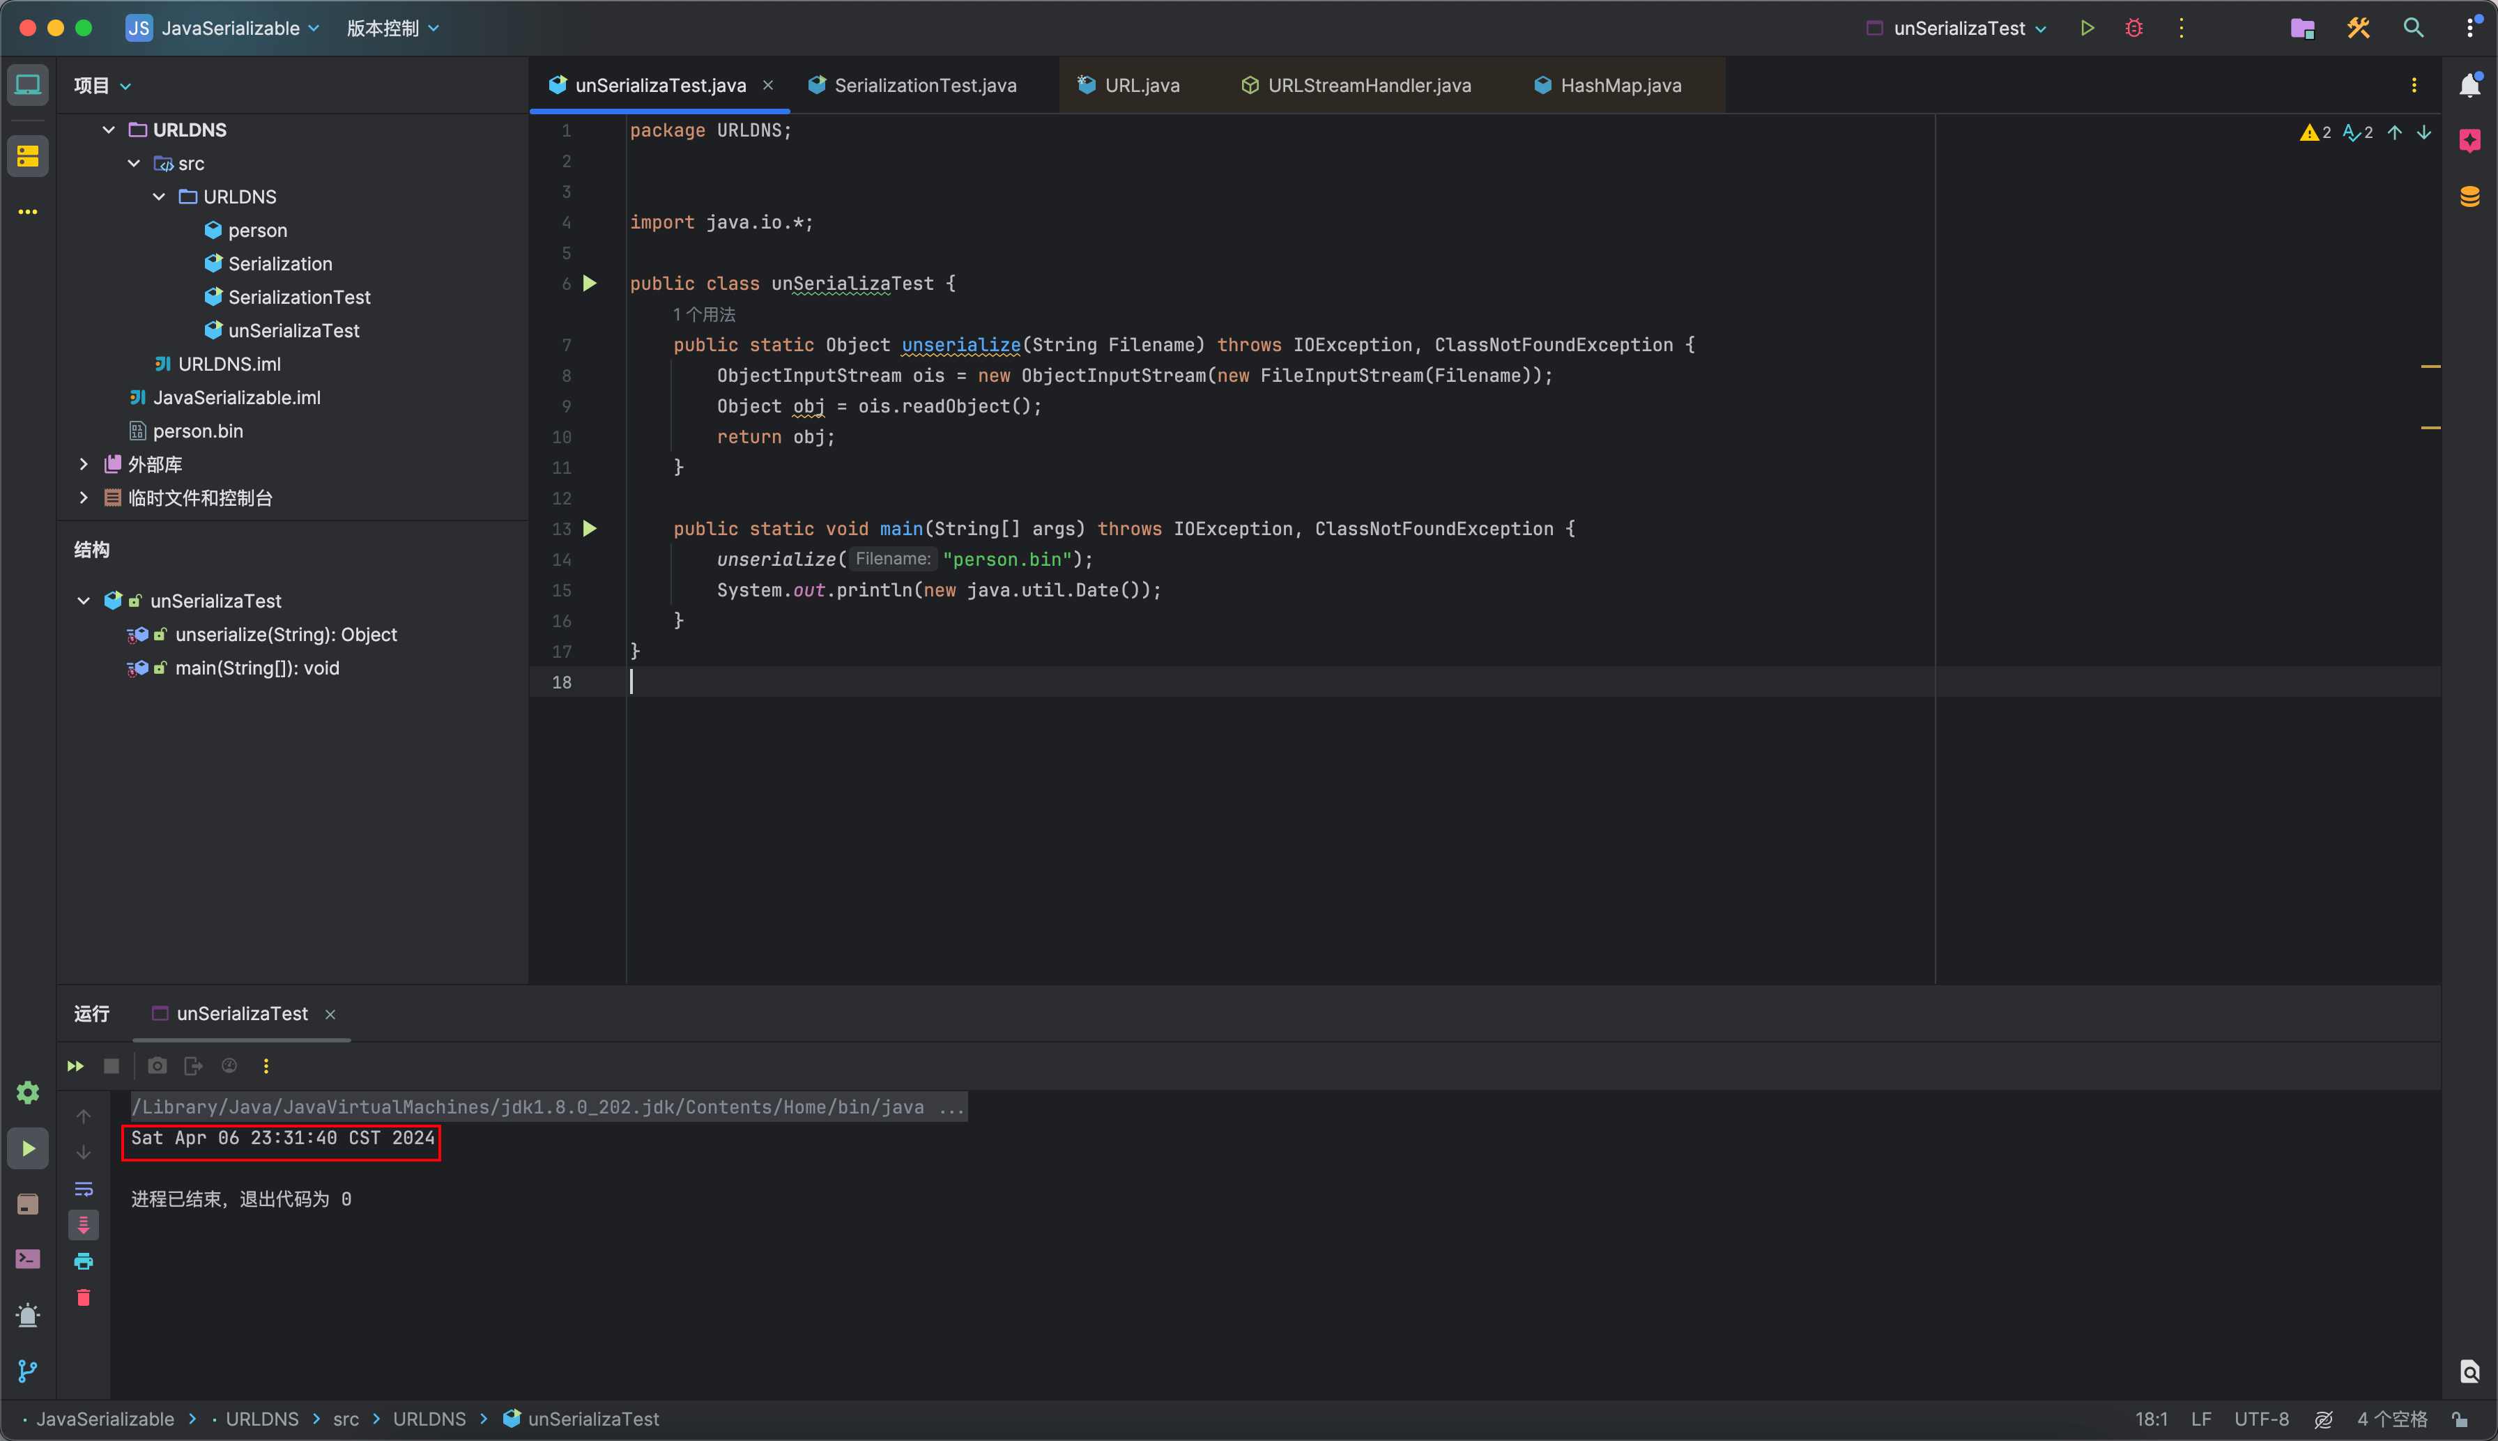Open the Problems tool window icon
The image size is (2498, 1441).
click(28, 1316)
